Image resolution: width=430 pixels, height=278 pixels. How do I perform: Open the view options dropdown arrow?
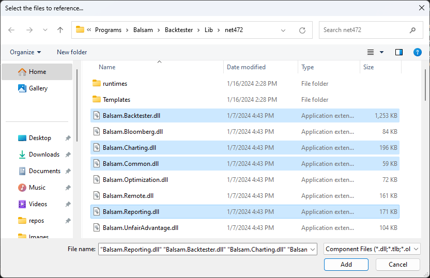coord(381,52)
